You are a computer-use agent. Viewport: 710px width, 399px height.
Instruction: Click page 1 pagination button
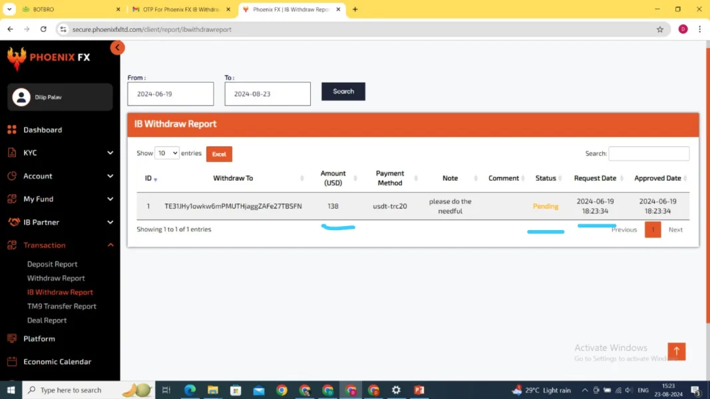coord(653,230)
